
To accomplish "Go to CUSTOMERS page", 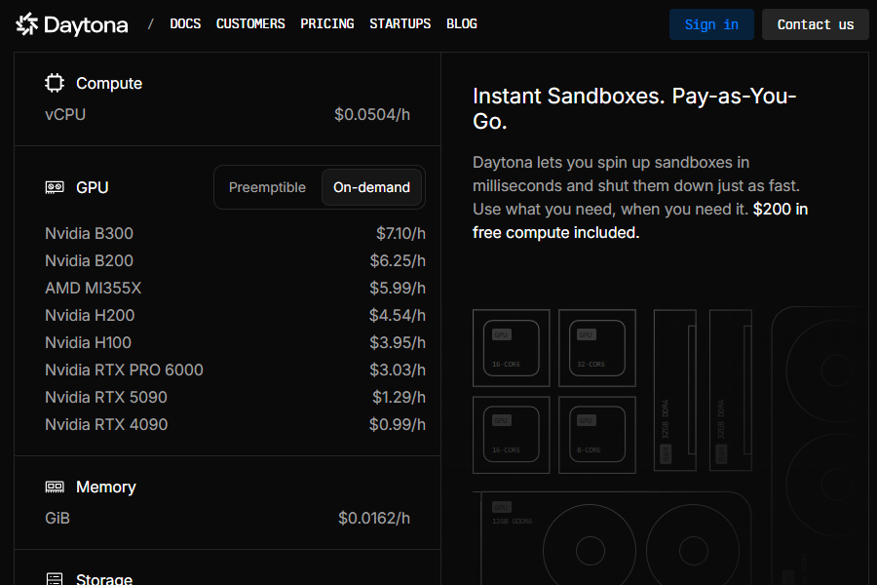I will pos(250,24).
